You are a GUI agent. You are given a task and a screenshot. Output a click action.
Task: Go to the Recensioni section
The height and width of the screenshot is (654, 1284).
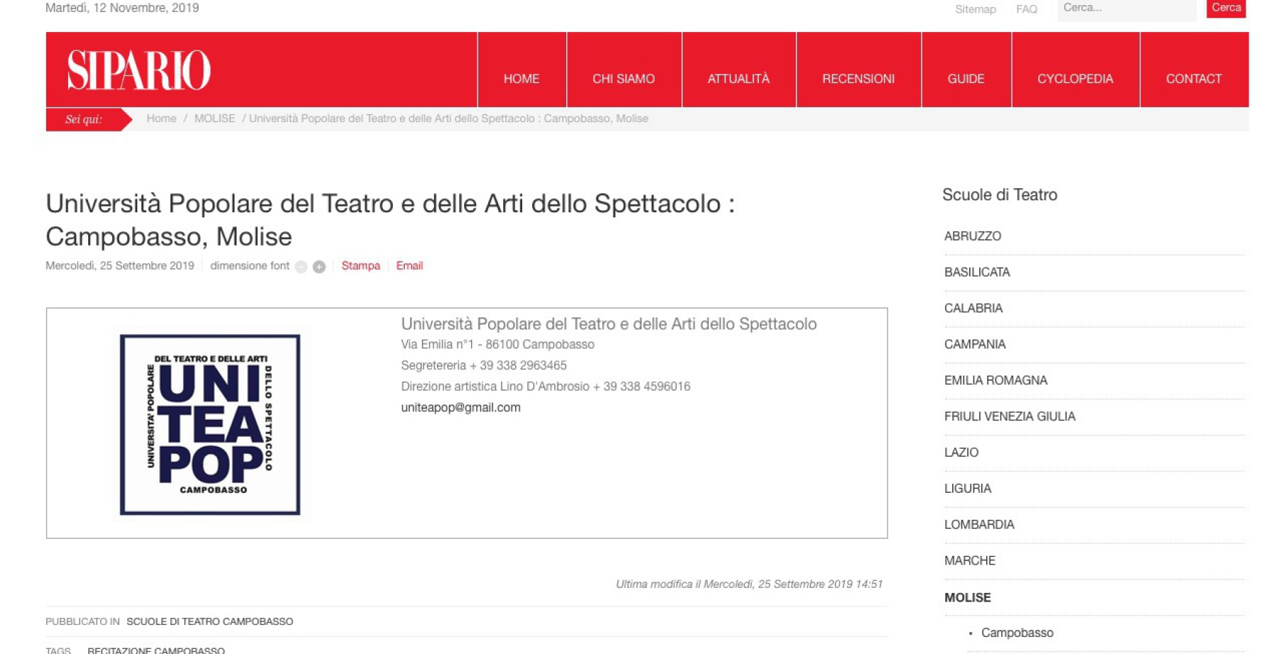coord(858,79)
